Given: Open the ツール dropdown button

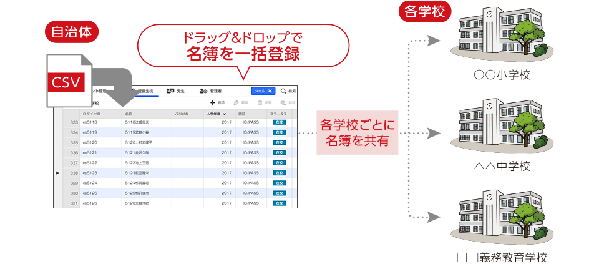Looking at the screenshot, I should tap(262, 90).
